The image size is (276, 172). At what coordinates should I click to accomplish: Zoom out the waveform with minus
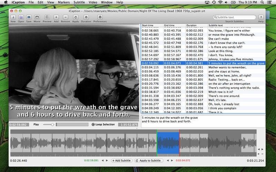(x=262, y=154)
